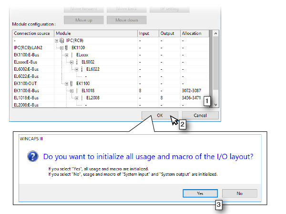The height and width of the screenshot is (214, 286).
Task: Cancel the module configuration dialog
Action: 200,116
